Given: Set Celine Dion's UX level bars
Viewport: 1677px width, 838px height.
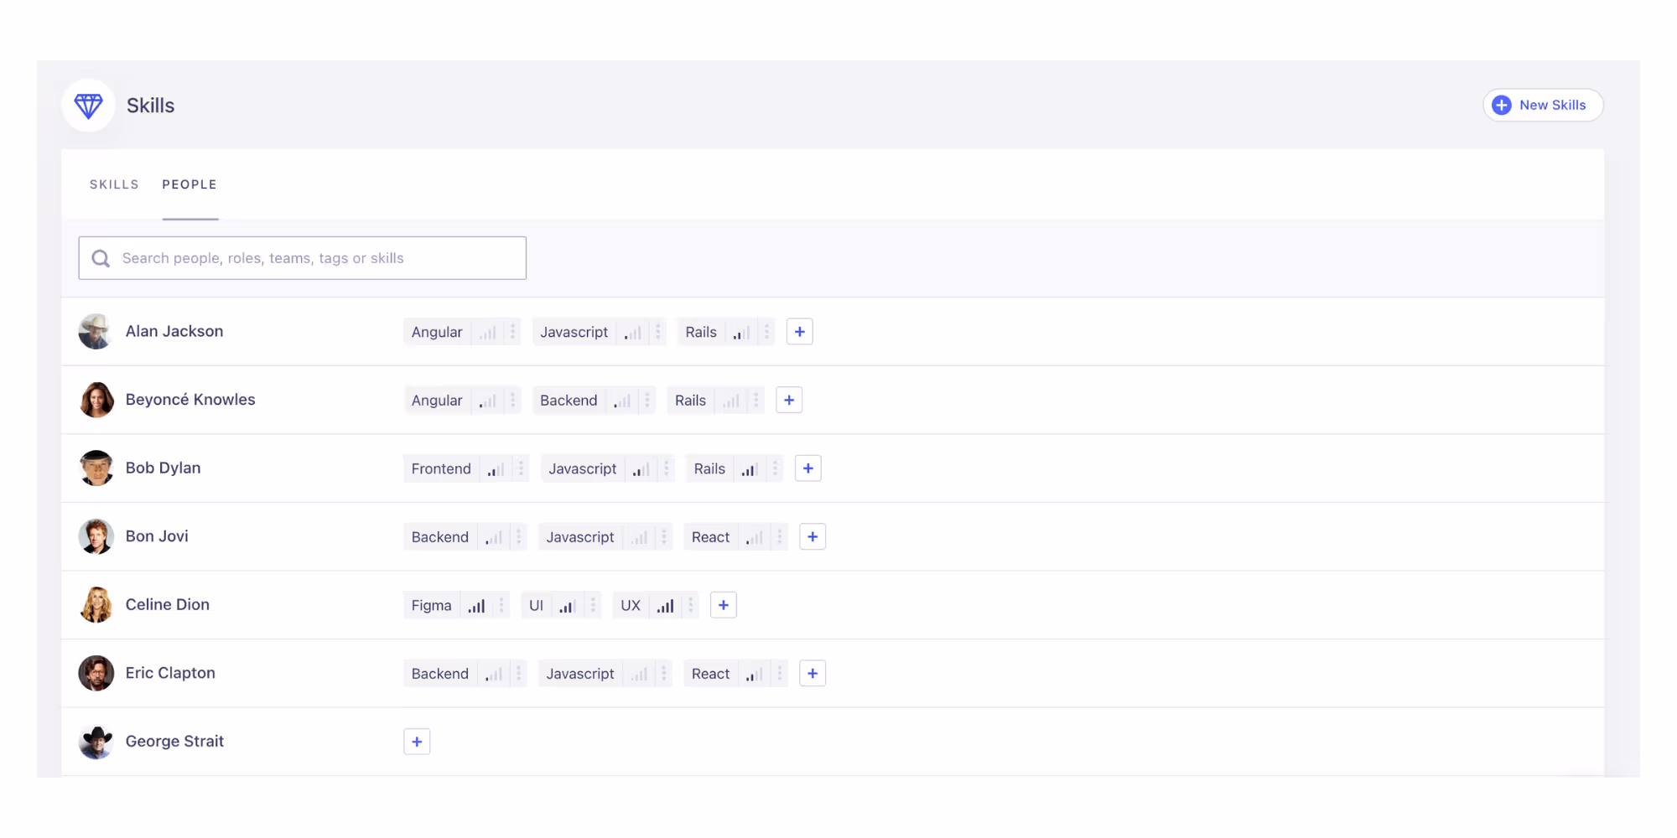Looking at the screenshot, I should (x=666, y=606).
